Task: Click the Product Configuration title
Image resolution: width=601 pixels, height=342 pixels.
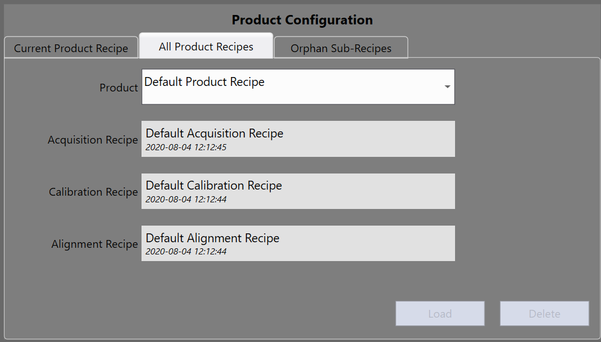Action: click(x=302, y=20)
